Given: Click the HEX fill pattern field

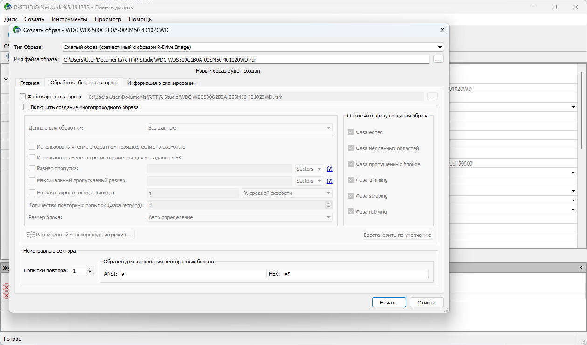Looking at the screenshot, I should (x=355, y=274).
